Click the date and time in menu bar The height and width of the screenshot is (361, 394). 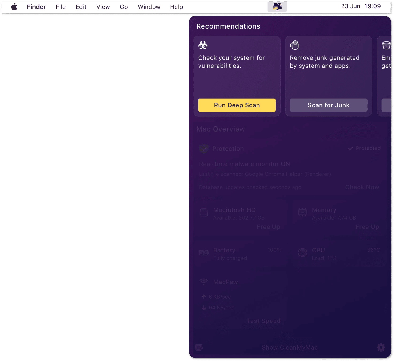pos(361,6)
